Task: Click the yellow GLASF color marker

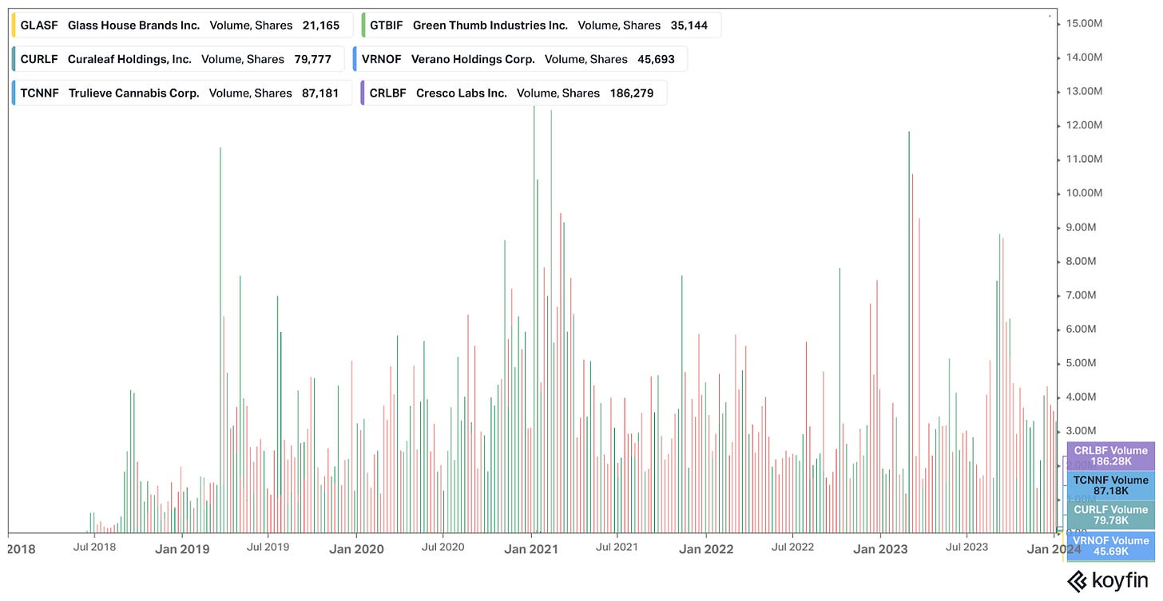Action: pos(14,26)
